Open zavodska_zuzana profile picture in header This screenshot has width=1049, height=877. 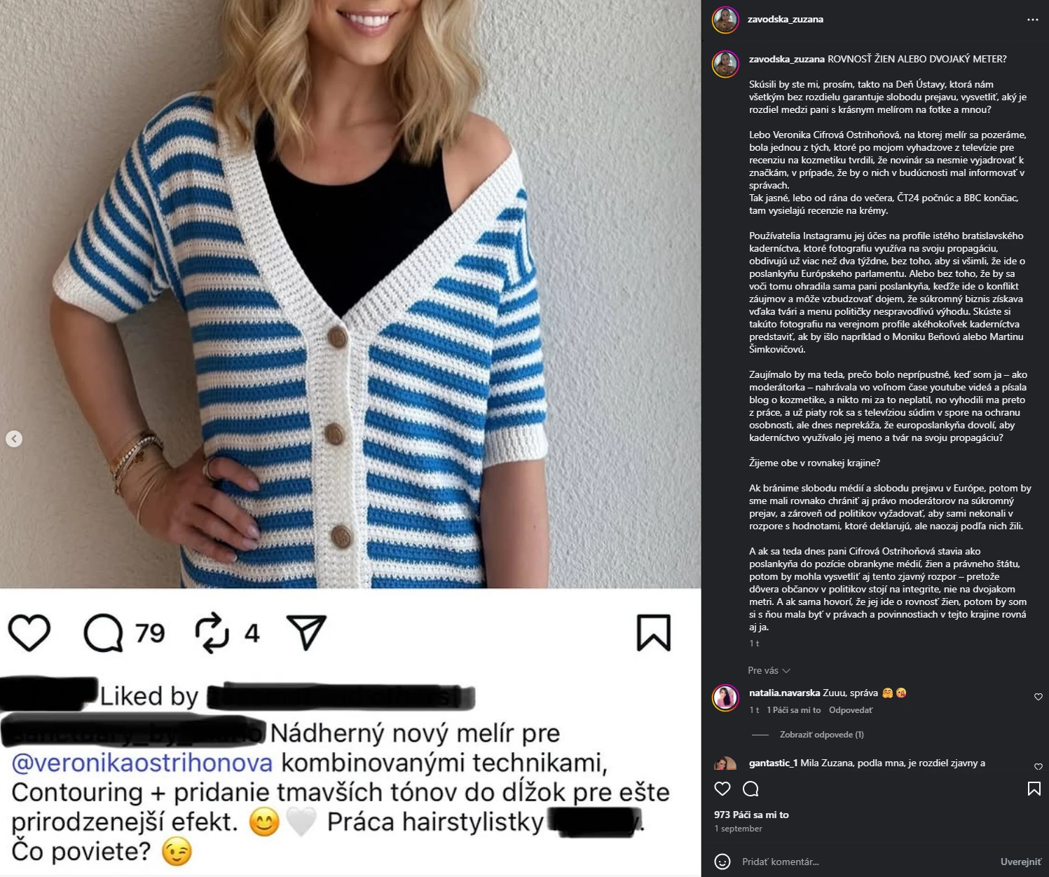725,20
